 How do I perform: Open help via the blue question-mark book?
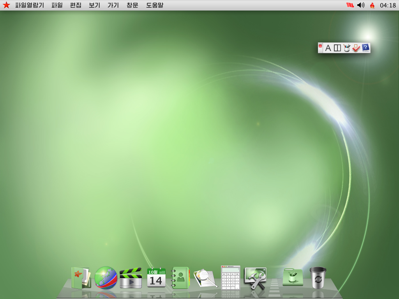point(365,48)
